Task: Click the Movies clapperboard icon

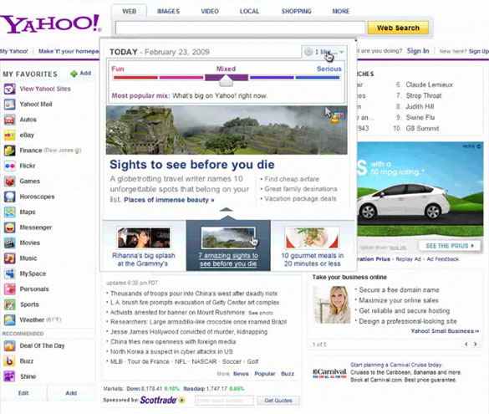Action: (x=10, y=243)
